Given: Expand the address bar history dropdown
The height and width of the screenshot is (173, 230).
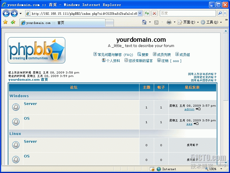Looking at the screenshot, I should [x=140, y=14].
